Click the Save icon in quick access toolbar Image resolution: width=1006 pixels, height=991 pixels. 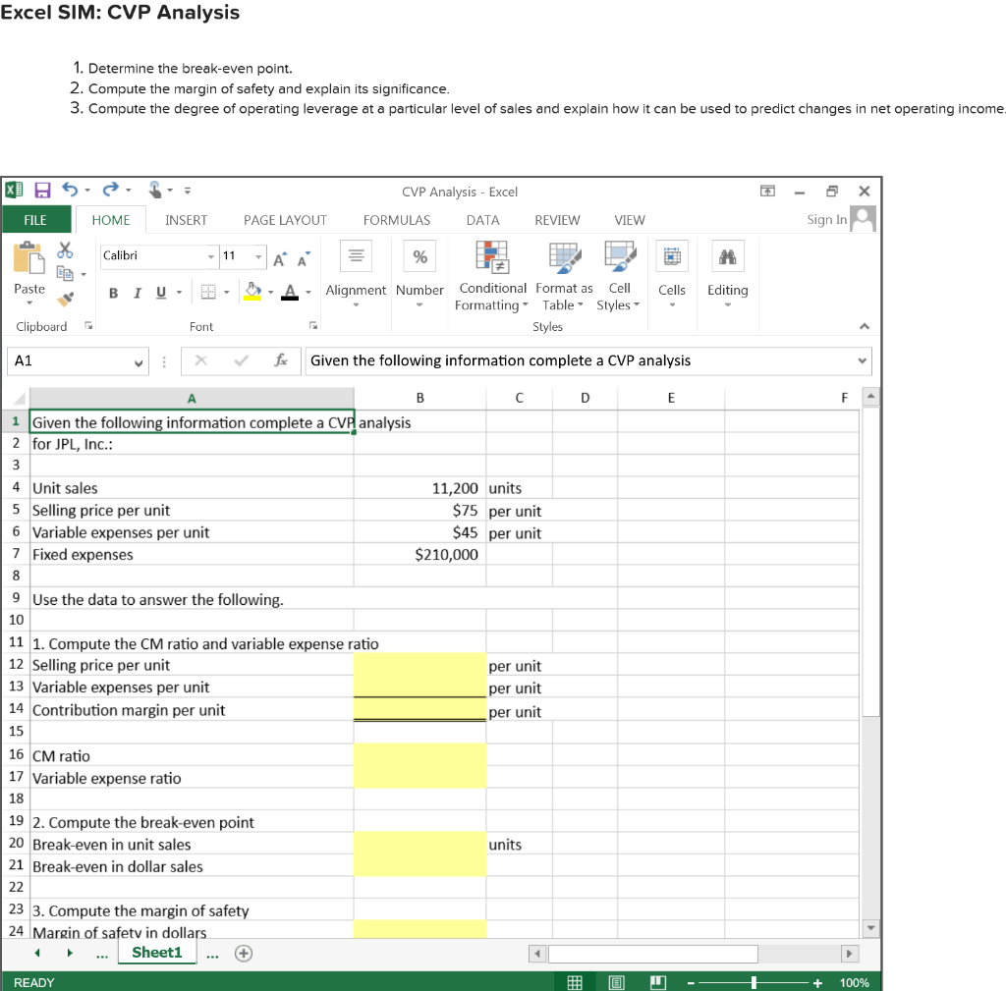pyautogui.click(x=42, y=191)
